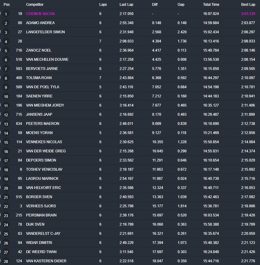Select the position 26 circle badge
This screenshot has width=260, height=265.
point(6,243)
